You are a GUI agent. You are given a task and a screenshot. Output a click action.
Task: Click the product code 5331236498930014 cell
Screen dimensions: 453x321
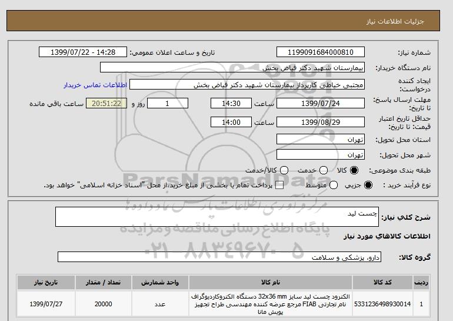click(x=382, y=304)
